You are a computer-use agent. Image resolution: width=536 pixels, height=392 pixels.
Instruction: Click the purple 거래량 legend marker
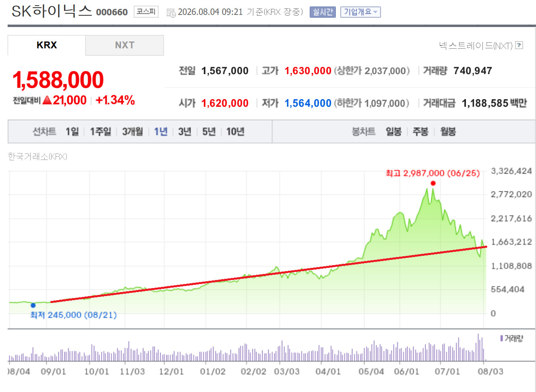click(x=501, y=338)
